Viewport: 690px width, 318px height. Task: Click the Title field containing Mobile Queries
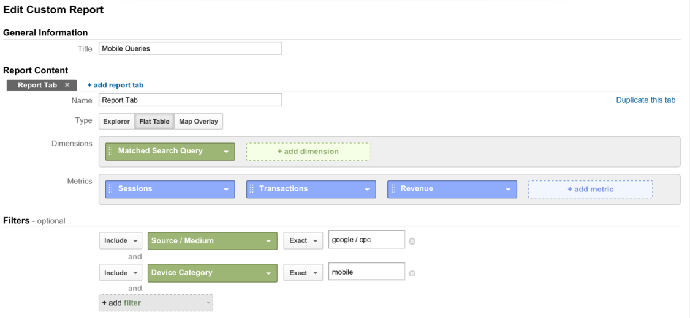[190, 49]
